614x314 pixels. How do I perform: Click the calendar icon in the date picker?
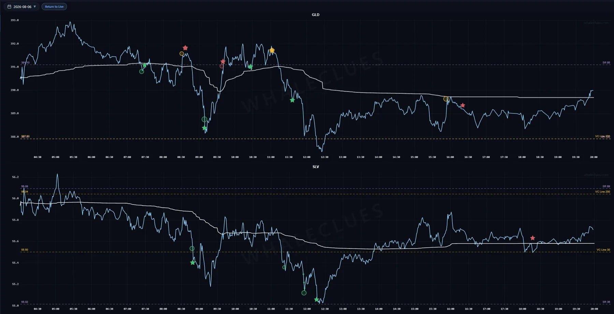pos(9,6)
